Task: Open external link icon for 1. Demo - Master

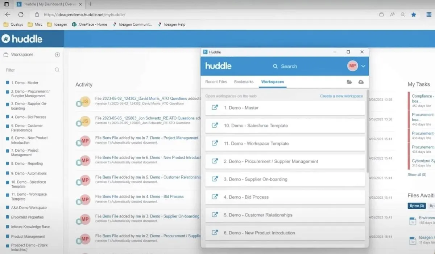Action: [x=215, y=107]
